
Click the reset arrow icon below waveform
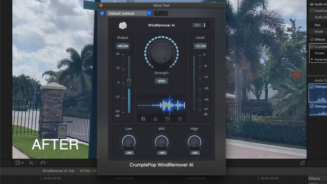coord(168,119)
